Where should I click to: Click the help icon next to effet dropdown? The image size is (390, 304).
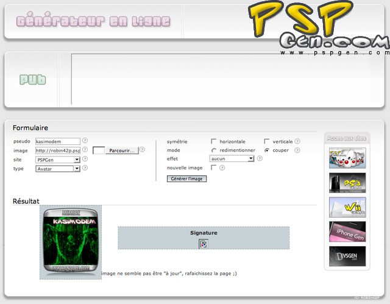click(260, 158)
